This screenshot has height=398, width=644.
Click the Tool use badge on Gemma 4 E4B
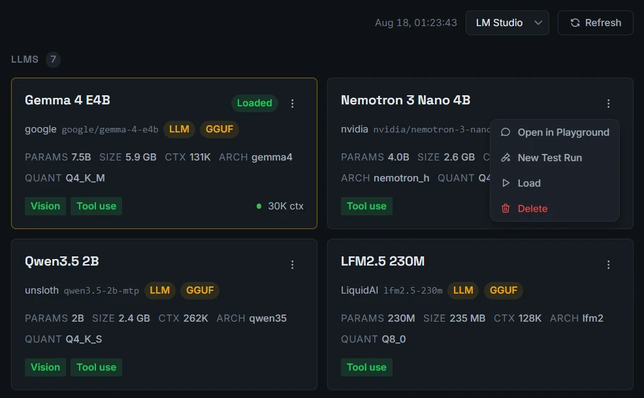pyautogui.click(x=97, y=206)
